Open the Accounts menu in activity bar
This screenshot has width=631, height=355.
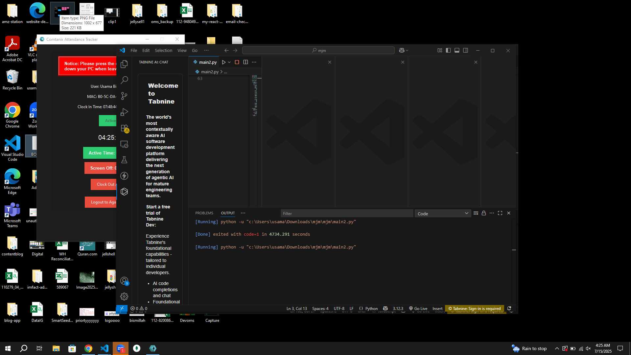pos(124,281)
